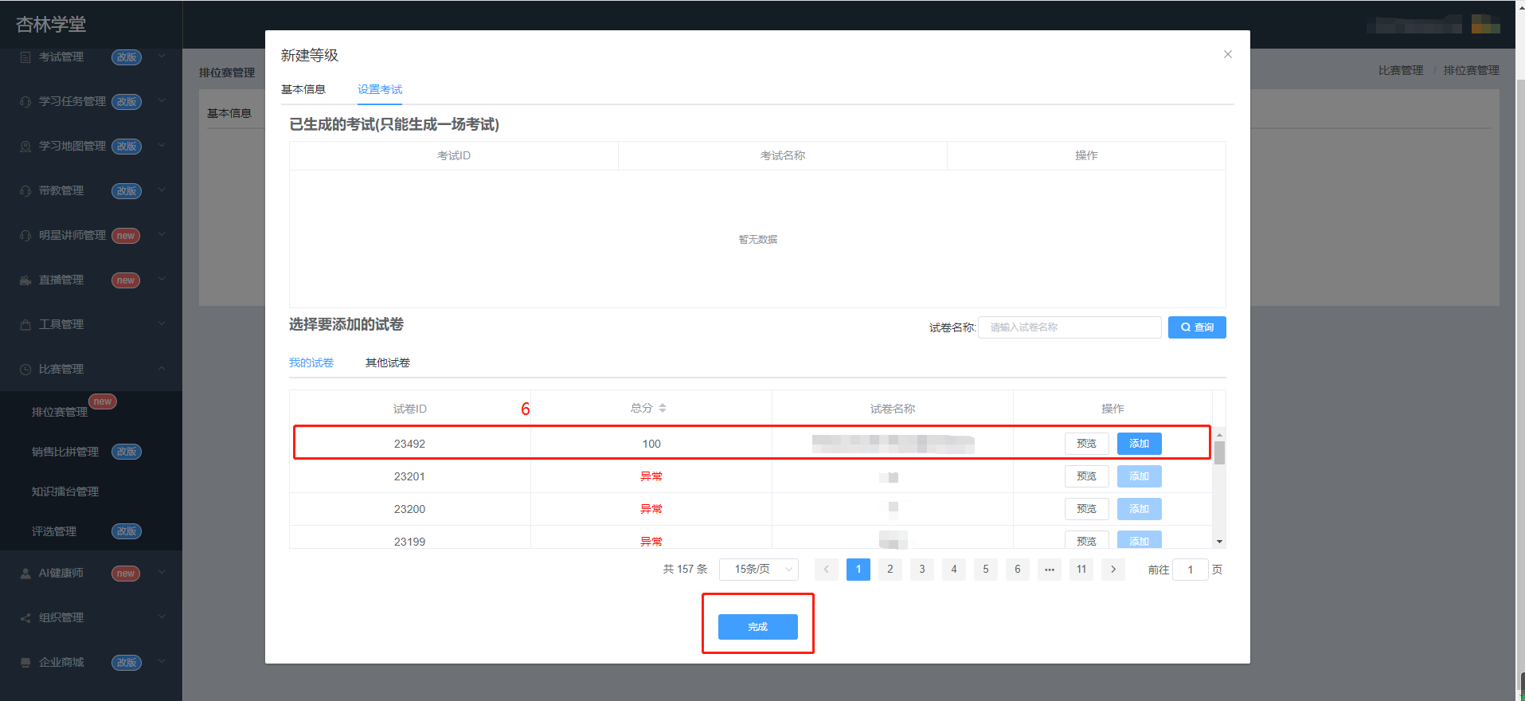Go to page 3
The height and width of the screenshot is (701, 1525).
tap(922, 570)
